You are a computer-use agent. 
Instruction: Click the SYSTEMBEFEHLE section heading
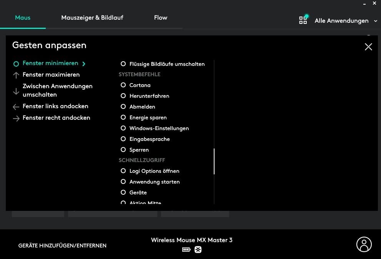pos(140,74)
